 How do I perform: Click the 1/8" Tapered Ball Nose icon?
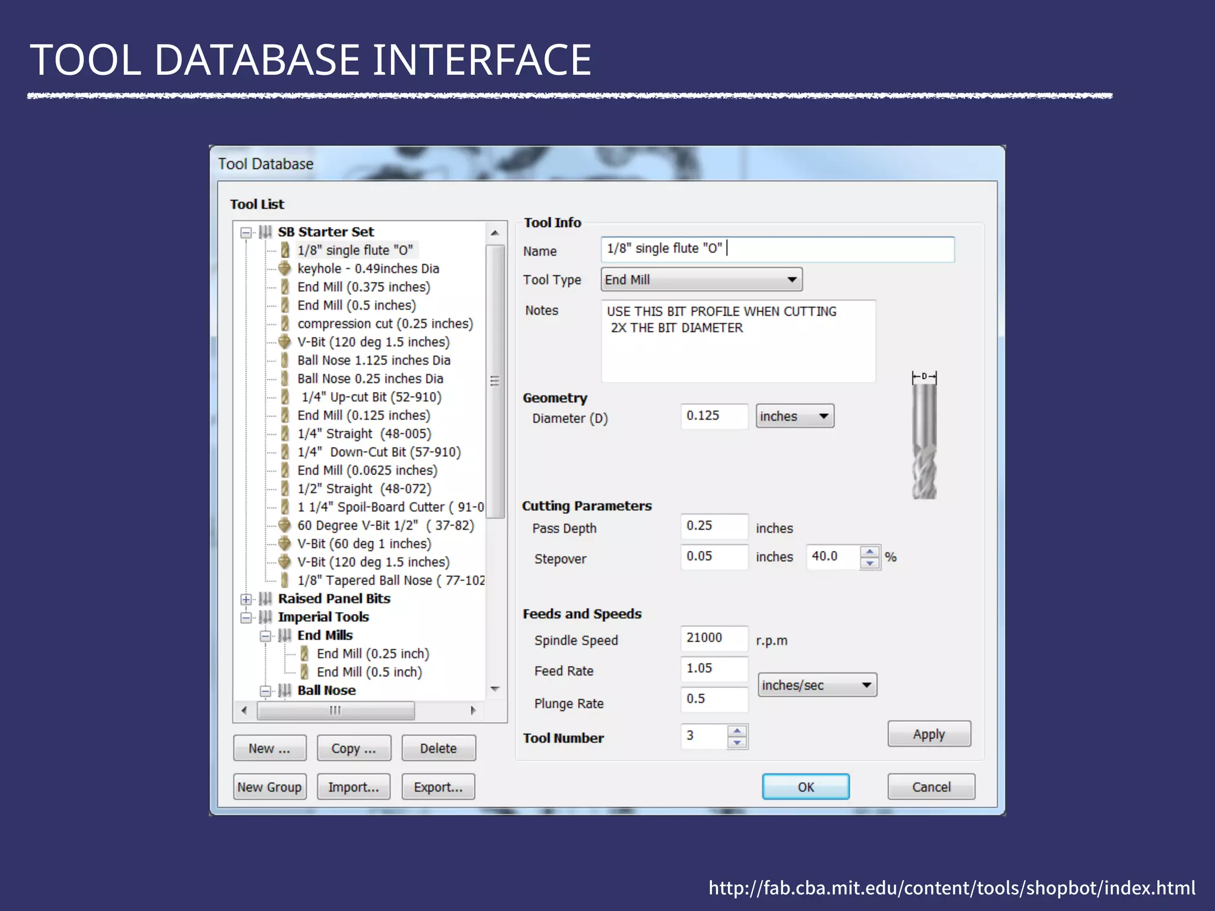[x=285, y=581]
